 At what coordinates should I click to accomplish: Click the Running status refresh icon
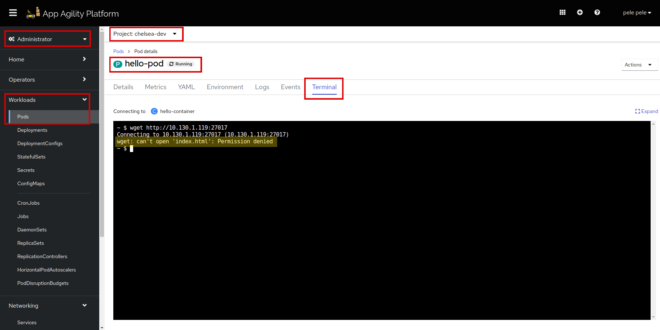(x=171, y=64)
